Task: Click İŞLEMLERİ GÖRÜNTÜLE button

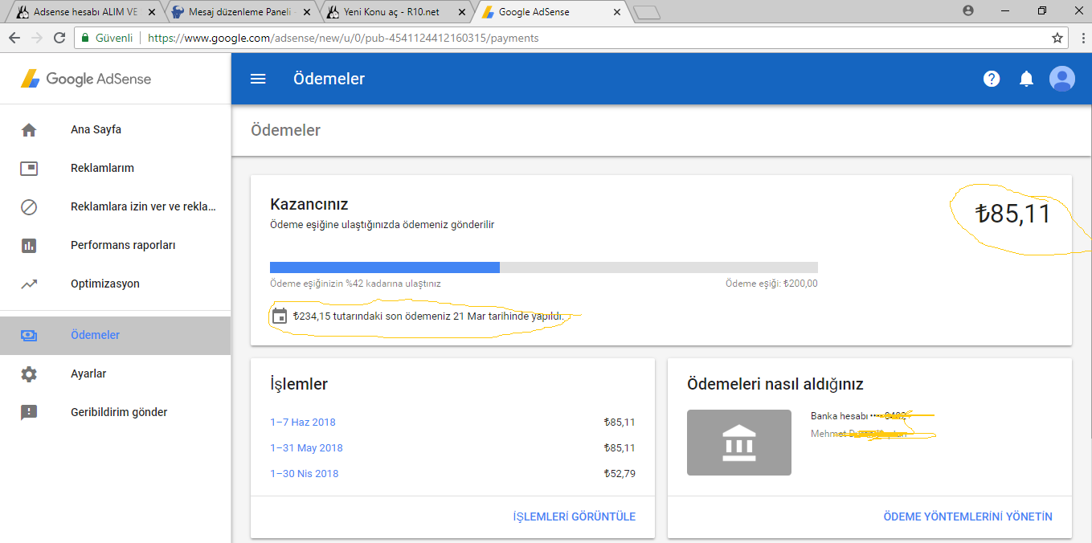Action: pos(574,516)
